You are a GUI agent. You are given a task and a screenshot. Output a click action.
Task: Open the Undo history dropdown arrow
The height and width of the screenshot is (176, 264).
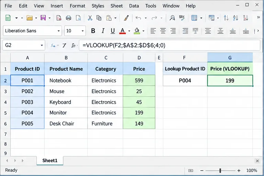click(x=146, y=18)
